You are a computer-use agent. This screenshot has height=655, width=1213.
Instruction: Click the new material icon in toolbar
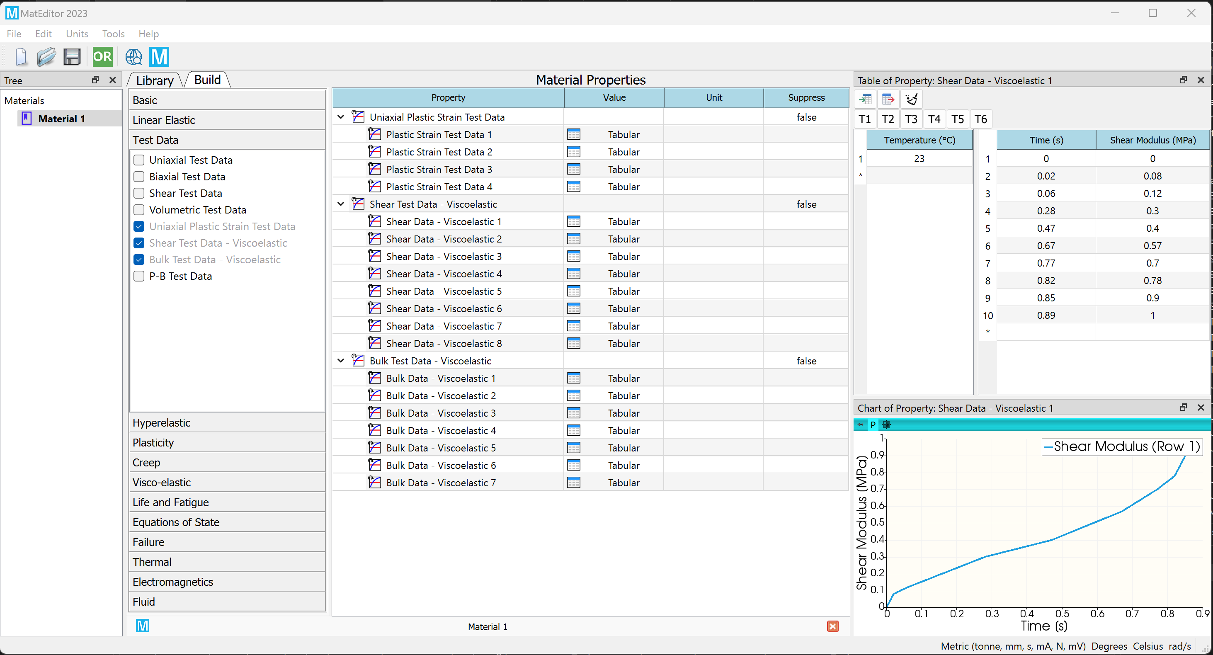click(19, 56)
